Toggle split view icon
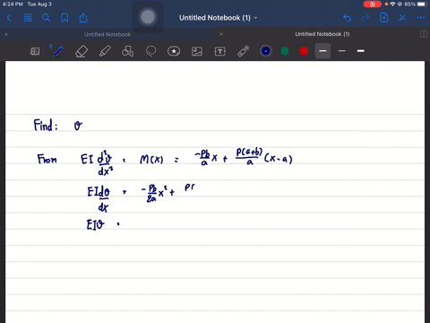This screenshot has height=323, width=430. [x=424, y=34]
